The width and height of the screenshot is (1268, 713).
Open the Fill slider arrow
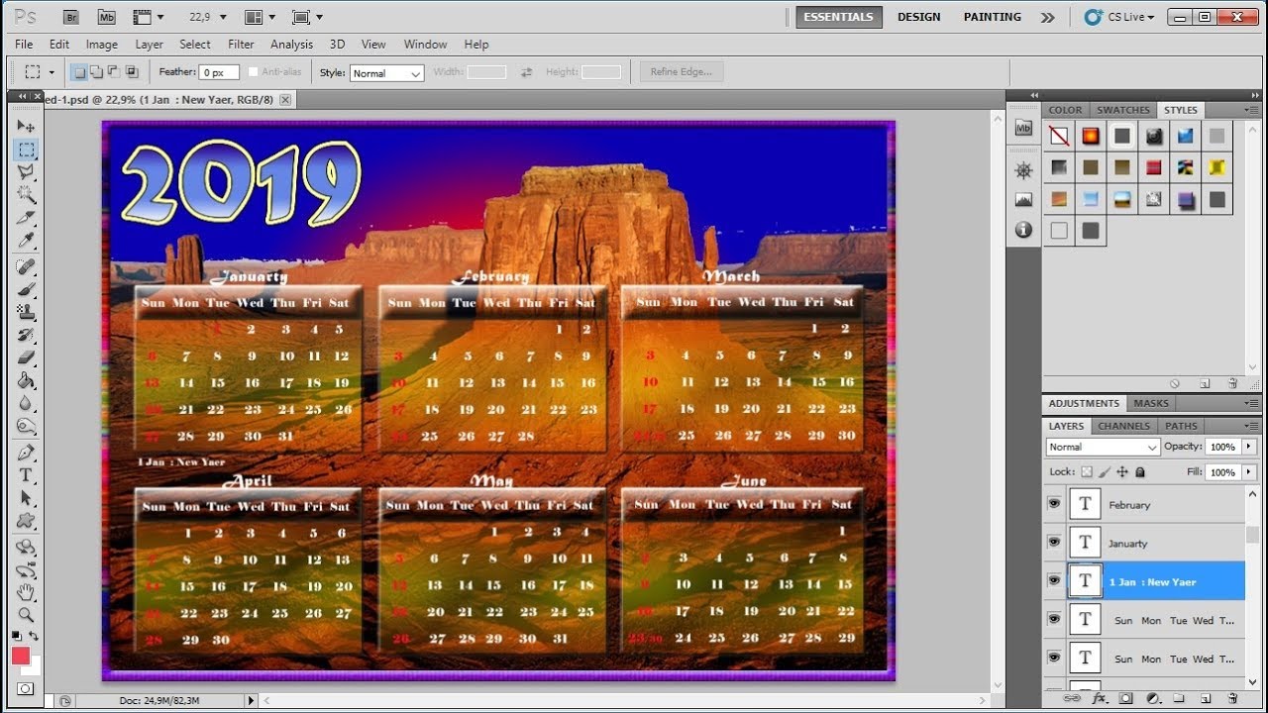click(1249, 472)
